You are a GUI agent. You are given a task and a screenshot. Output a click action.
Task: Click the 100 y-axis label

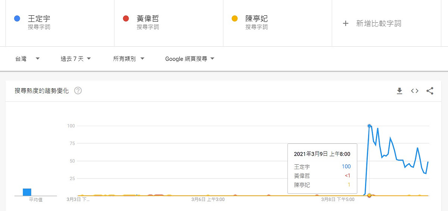pyautogui.click(x=71, y=126)
